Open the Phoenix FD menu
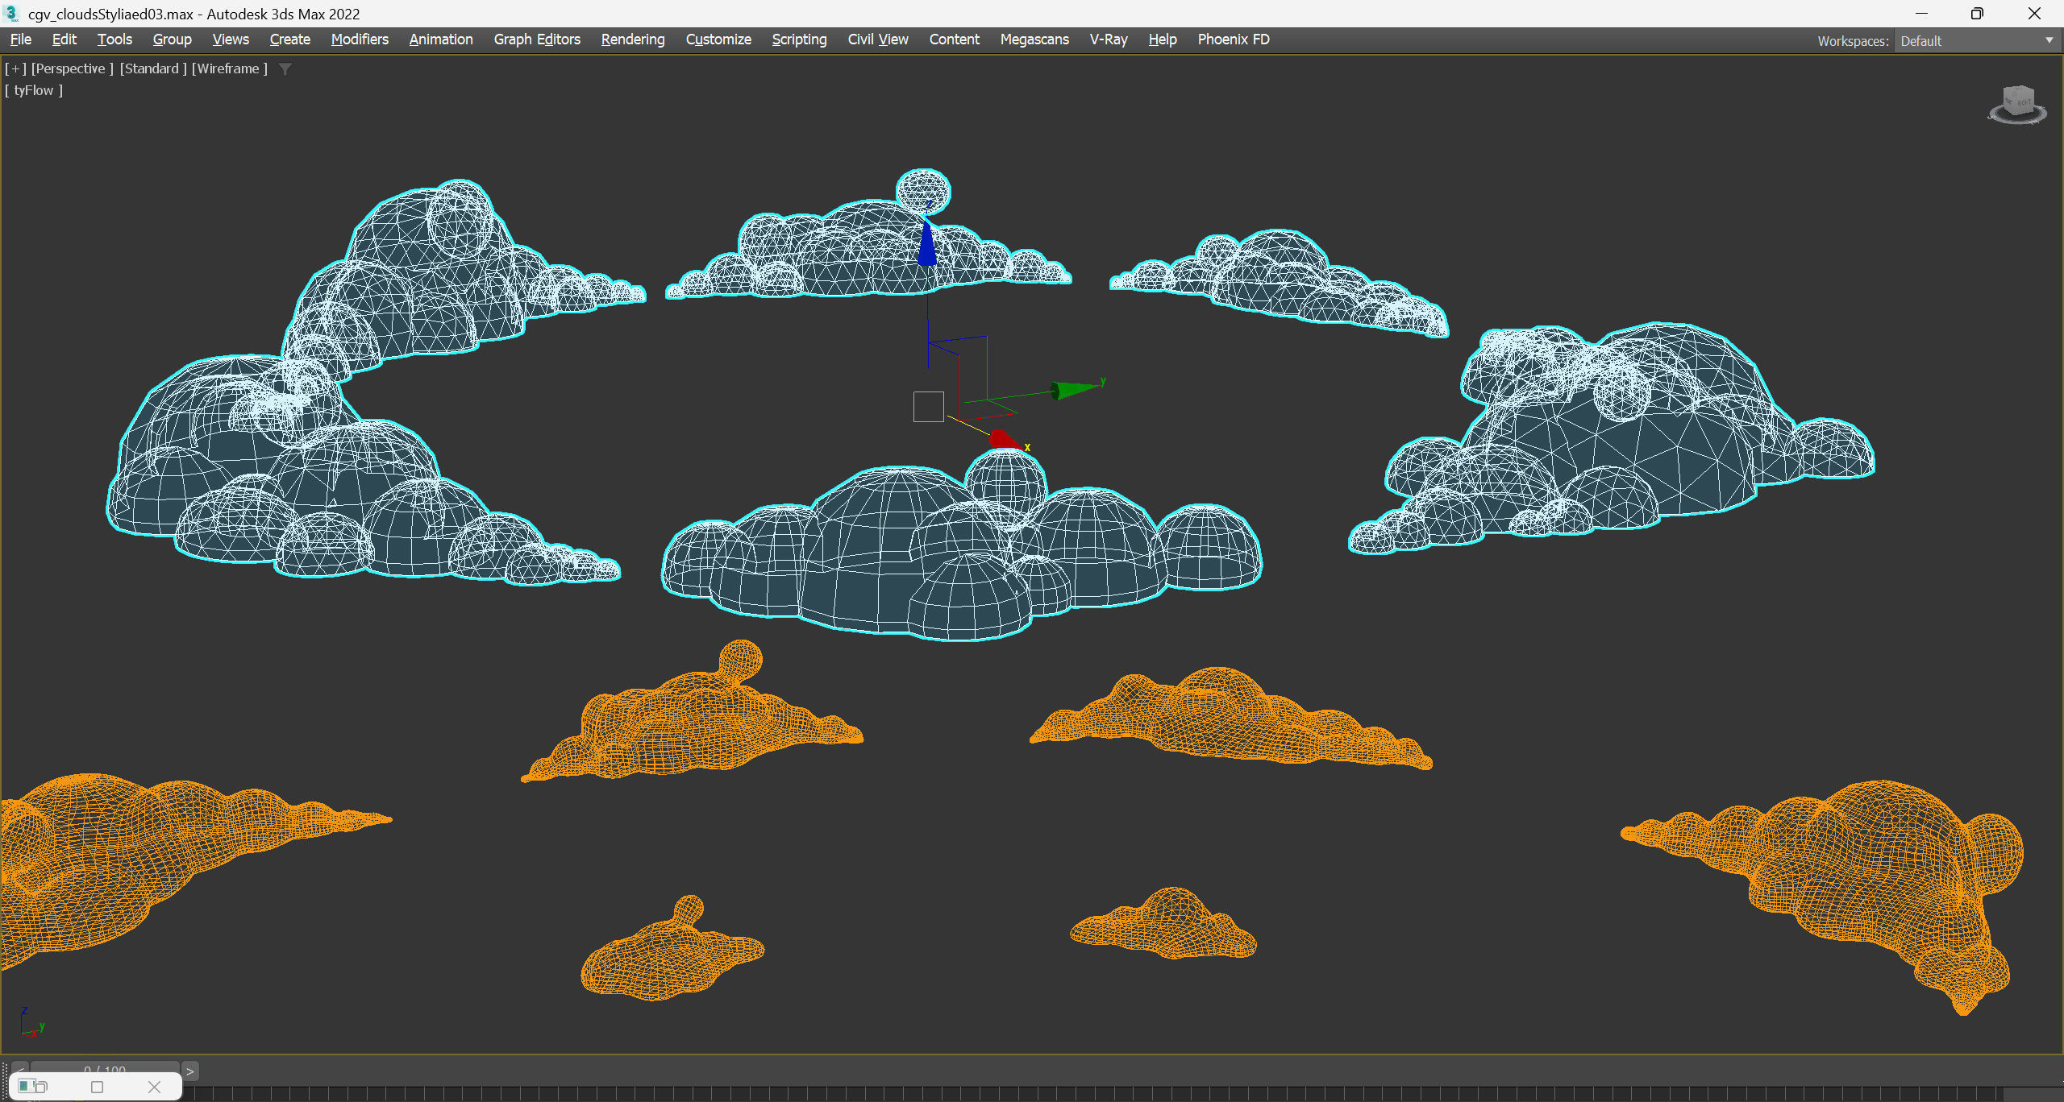 [x=1234, y=39]
